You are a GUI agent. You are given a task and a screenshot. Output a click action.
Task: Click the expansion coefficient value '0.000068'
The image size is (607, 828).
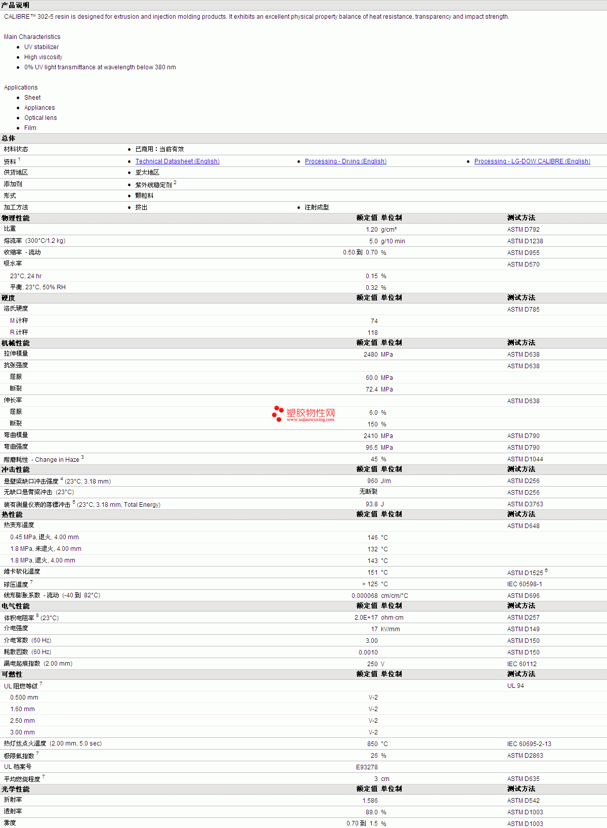point(365,596)
